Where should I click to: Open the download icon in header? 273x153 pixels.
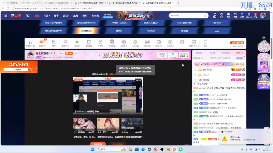tap(228, 15)
